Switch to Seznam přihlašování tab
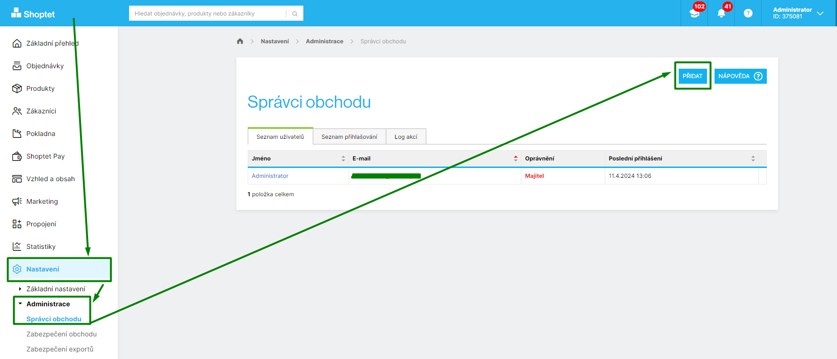This screenshot has height=359, width=837. click(349, 137)
